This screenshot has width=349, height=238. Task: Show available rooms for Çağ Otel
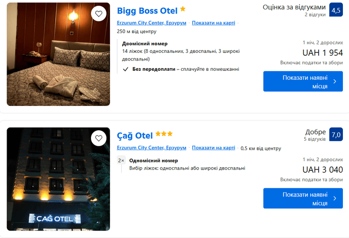point(303,198)
